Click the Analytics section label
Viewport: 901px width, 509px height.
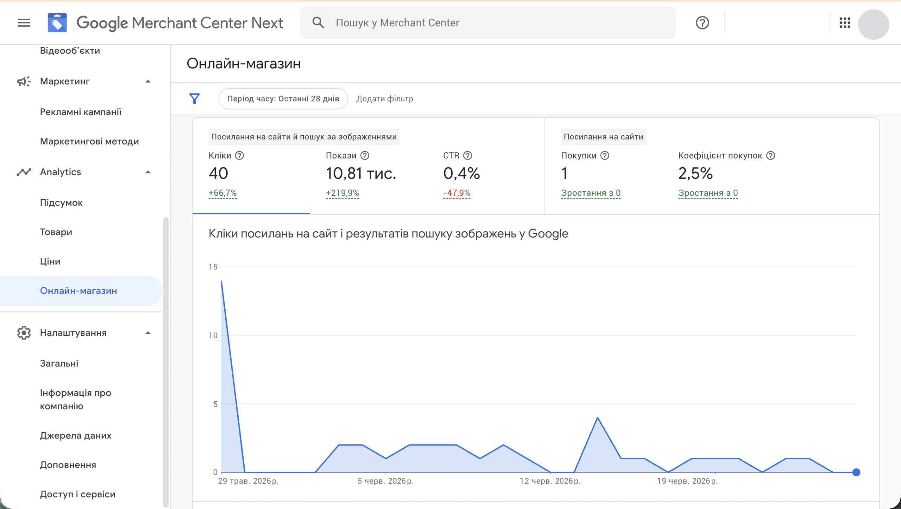(61, 172)
